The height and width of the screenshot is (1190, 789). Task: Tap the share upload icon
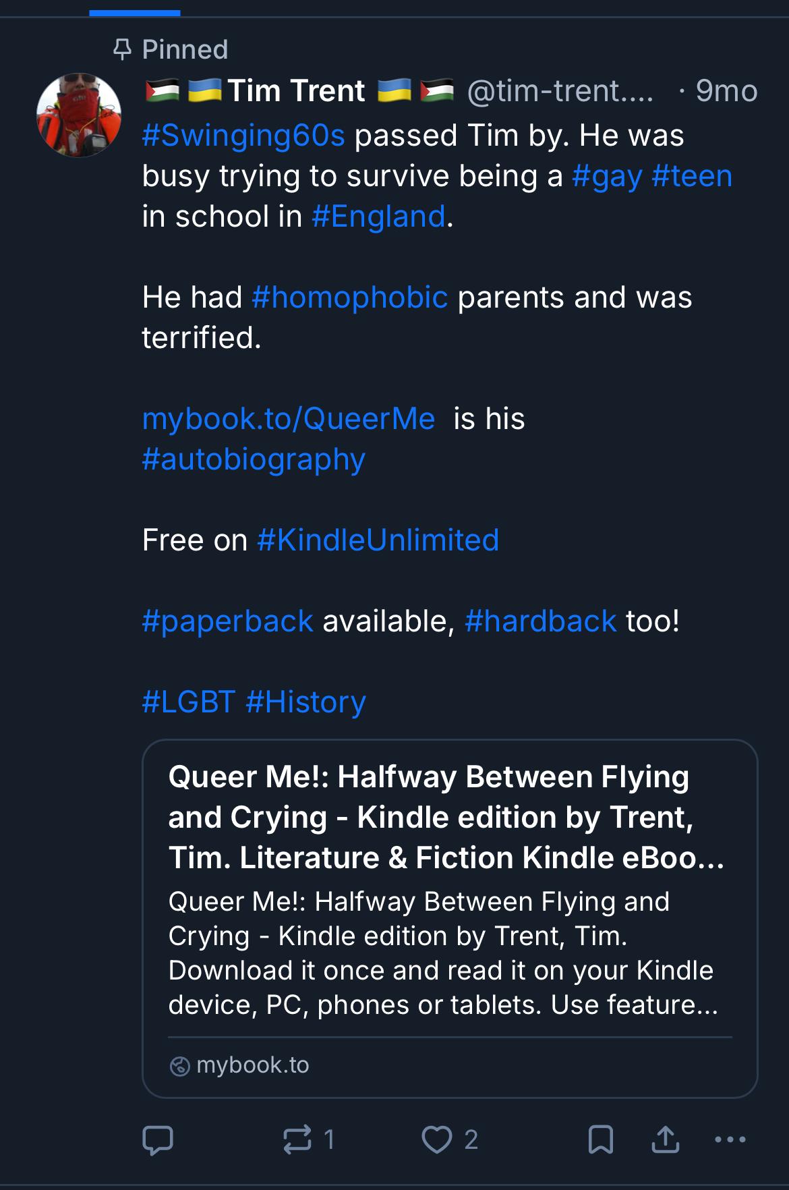click(665, 1139)
